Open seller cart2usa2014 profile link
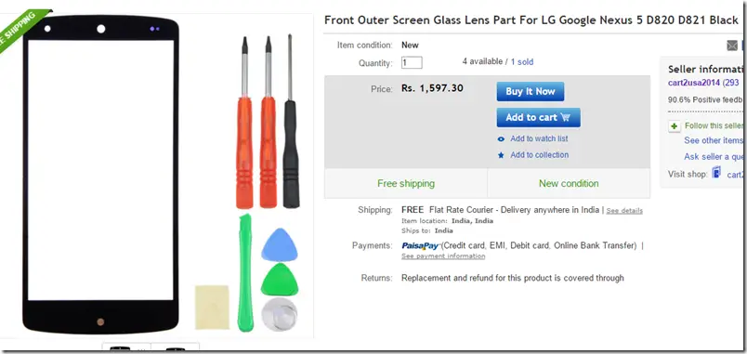 [x=694, y=83]
